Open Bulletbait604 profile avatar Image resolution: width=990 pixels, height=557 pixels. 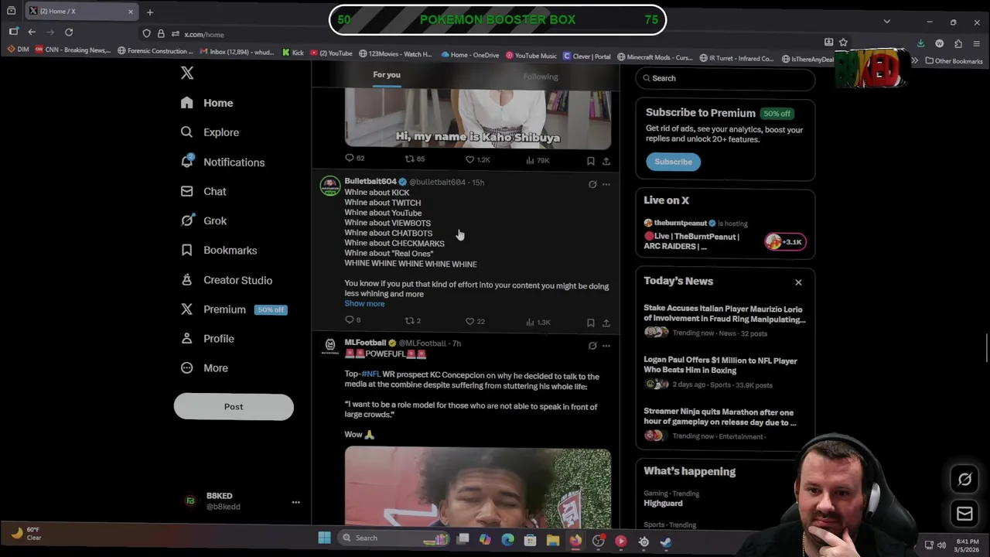tap(330, 186)
